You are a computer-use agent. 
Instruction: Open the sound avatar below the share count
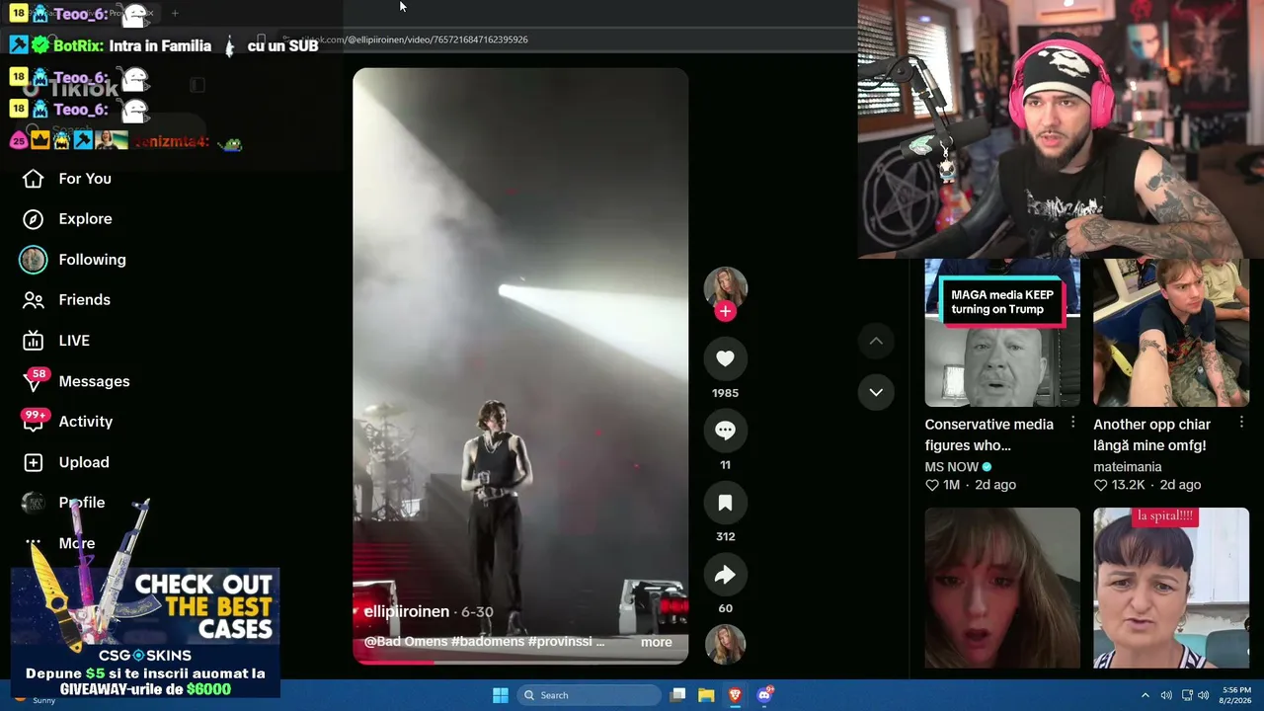(x=725, y=644)
